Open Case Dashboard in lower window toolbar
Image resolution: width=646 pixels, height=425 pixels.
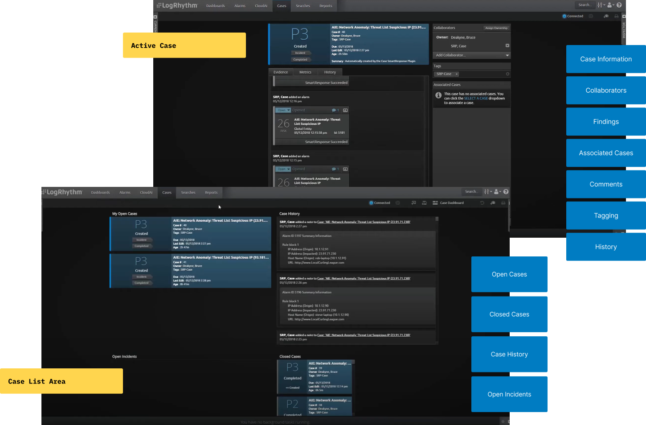tap(448, 203)
